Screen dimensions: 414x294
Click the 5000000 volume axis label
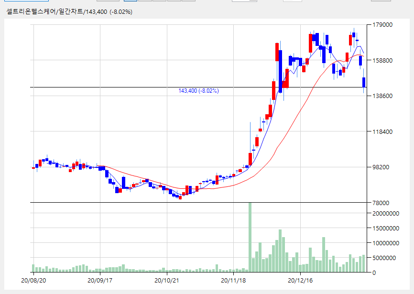pos(384,258)
